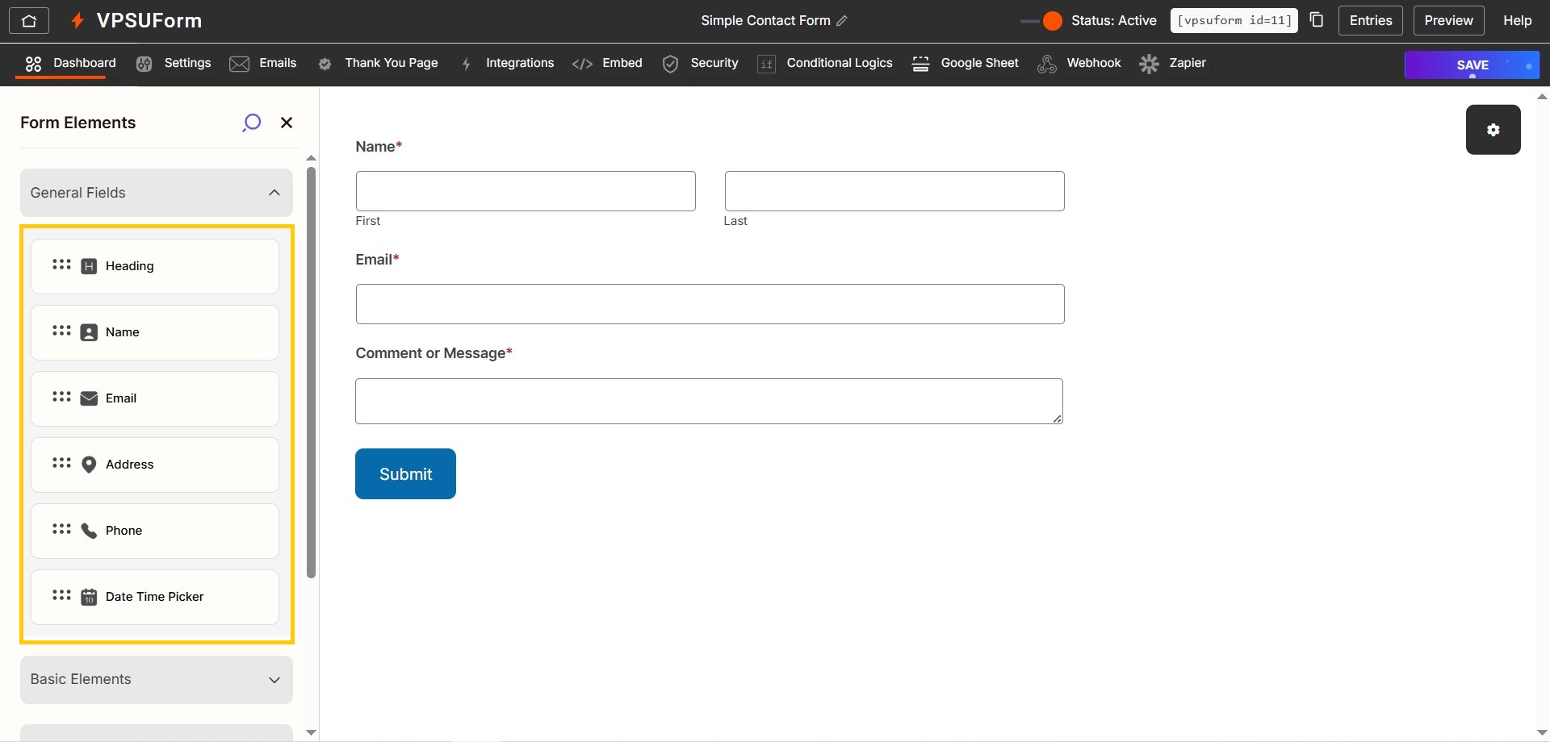Screen dimensions: 1550x742
Task: Click the Entries button
Action: pyautogui.click(x=1371, y=20)
